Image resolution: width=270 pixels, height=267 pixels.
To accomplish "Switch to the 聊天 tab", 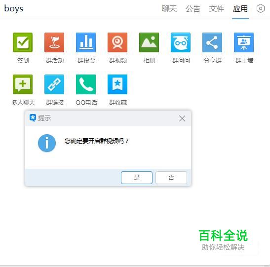I will coord(169,8).
